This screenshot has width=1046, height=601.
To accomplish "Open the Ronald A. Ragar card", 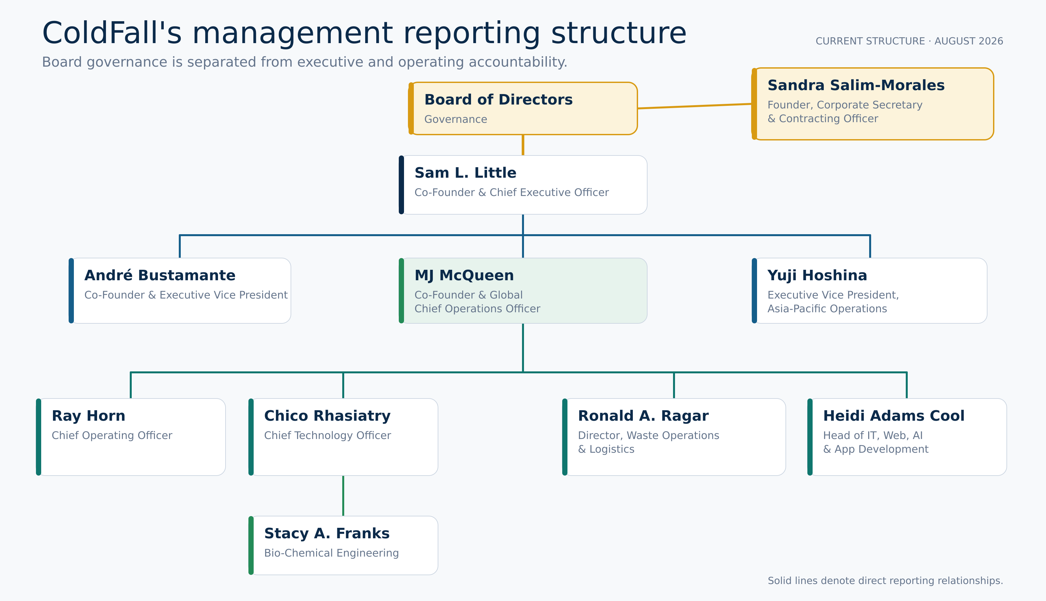I will [x=674, y=437].
